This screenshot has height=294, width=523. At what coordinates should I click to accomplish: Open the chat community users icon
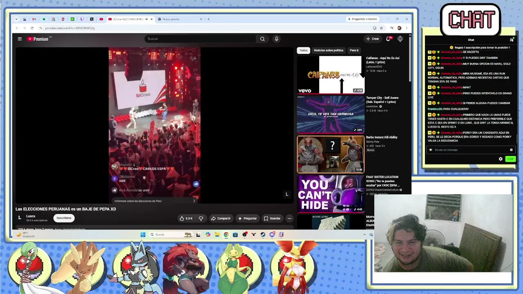[512, 40]
